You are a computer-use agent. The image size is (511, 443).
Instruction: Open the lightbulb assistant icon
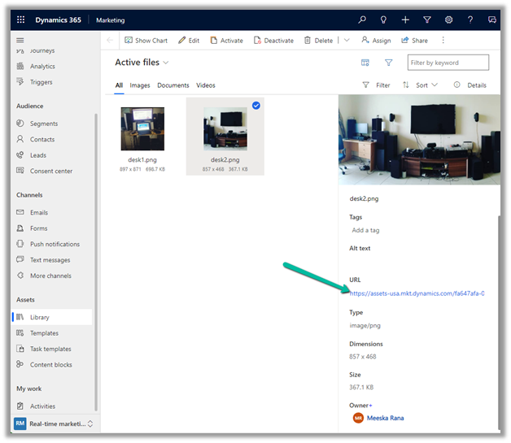point(384,20)
